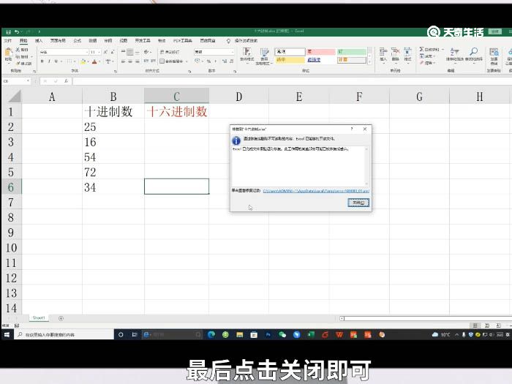Switch to the Formulas tab
Screen dimensions: 512x384
[x=77, y=40]
